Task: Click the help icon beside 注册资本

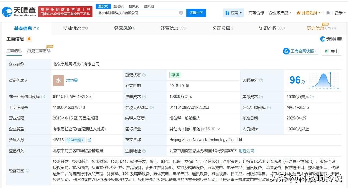Action: point(144,97)
